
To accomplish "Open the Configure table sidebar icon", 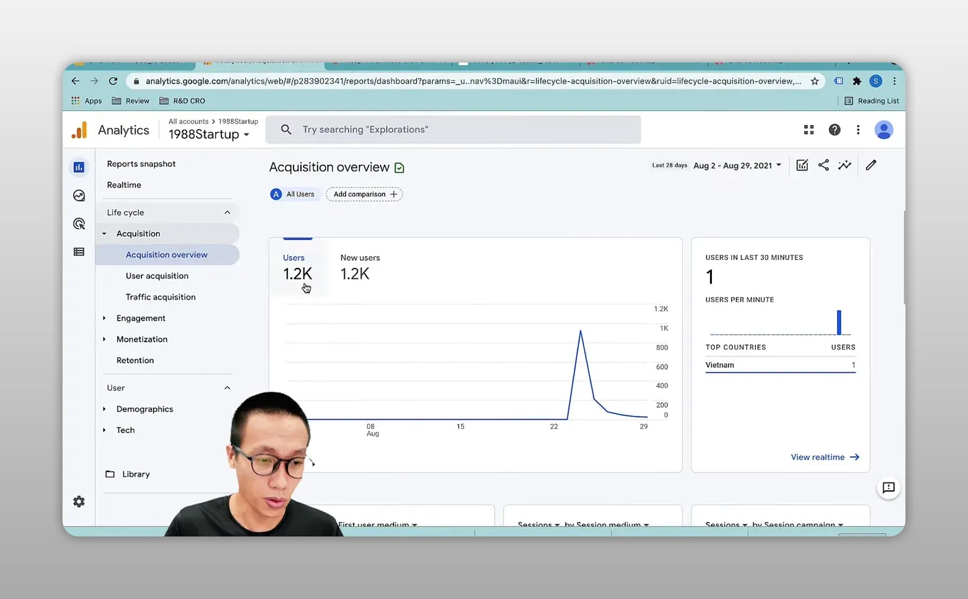I will click(79, 251).
